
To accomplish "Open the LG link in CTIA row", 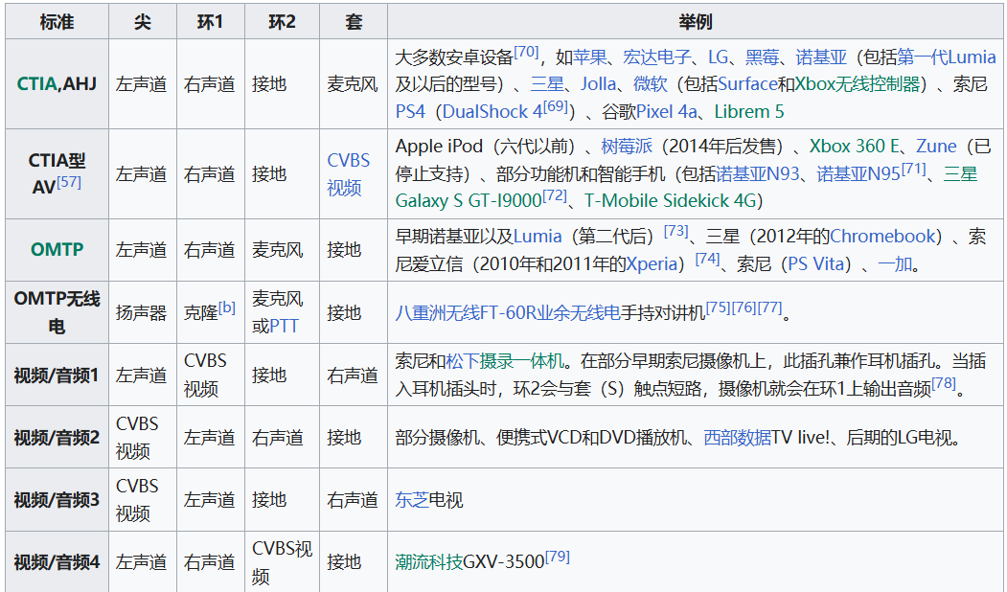I will coord(718,57).
